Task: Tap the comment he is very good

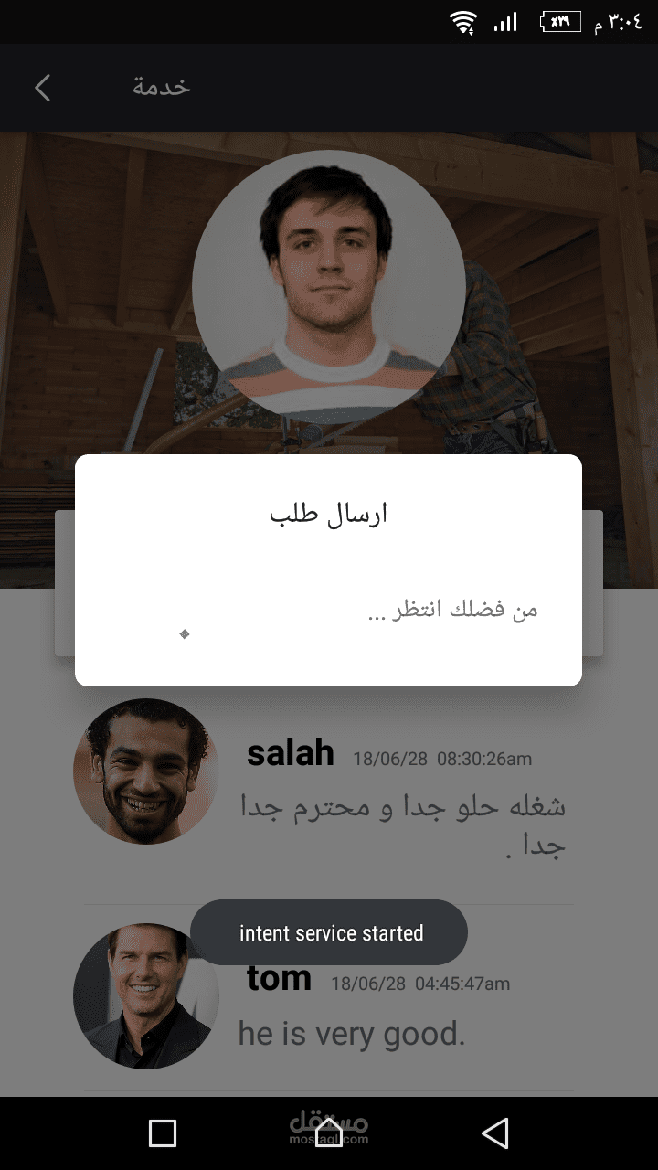Action: pyautogui.click(x=352, y=1034)
